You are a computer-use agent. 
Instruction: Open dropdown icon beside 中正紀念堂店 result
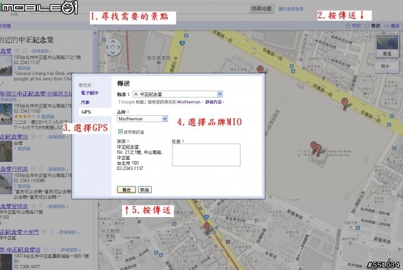pyautogui.click(x=46, y=249)
